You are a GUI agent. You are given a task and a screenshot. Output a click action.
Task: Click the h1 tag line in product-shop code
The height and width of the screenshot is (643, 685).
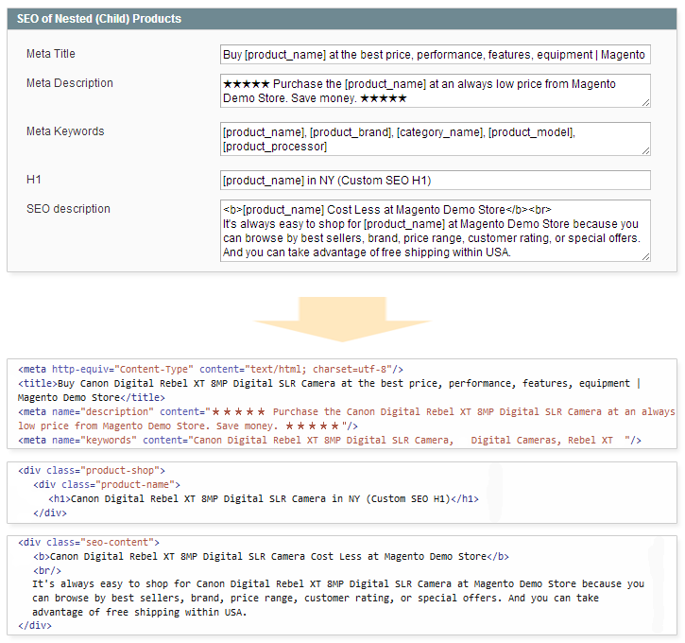pos(264,498)
